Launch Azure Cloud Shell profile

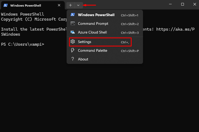(x=105, y=32)
